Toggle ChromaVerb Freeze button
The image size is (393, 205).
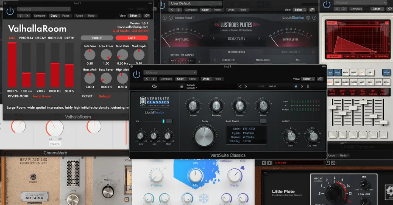coord(55,144)
